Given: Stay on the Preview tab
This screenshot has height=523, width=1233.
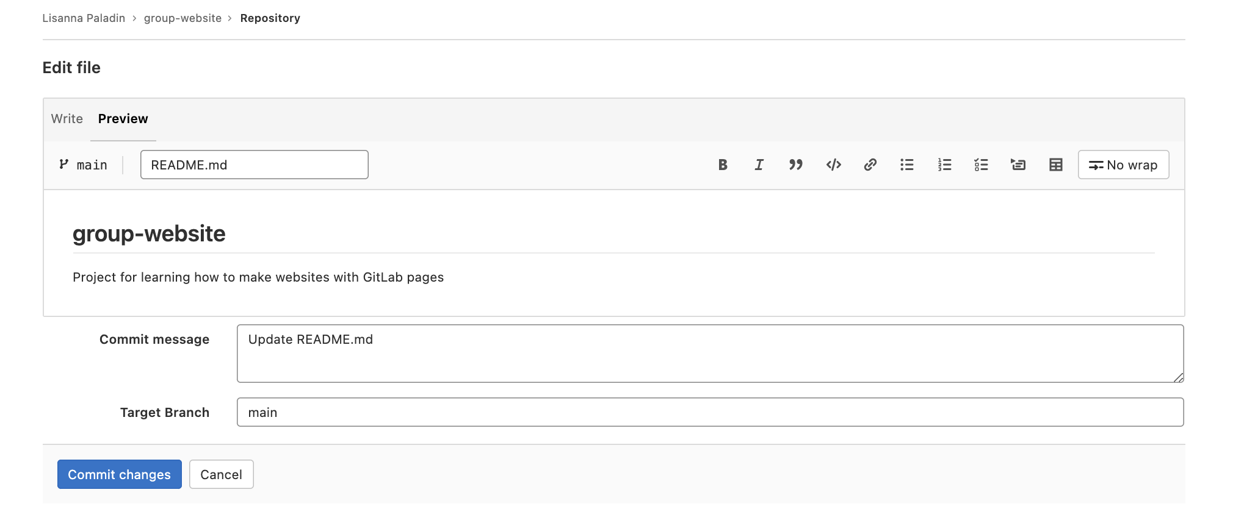Looking at the screenshot, I should [x=123, y=119].
